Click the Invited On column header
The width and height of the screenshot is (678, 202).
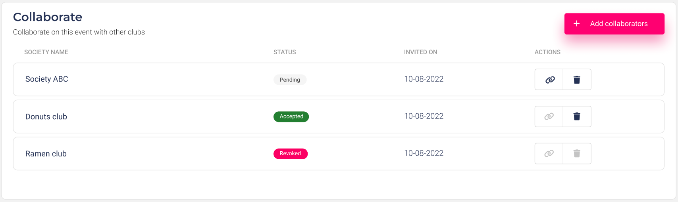click(421, 52)
